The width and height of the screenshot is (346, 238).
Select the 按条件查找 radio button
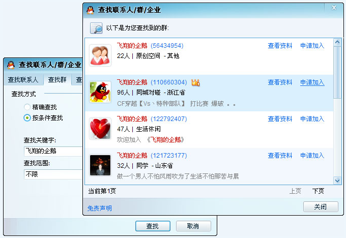27,118
